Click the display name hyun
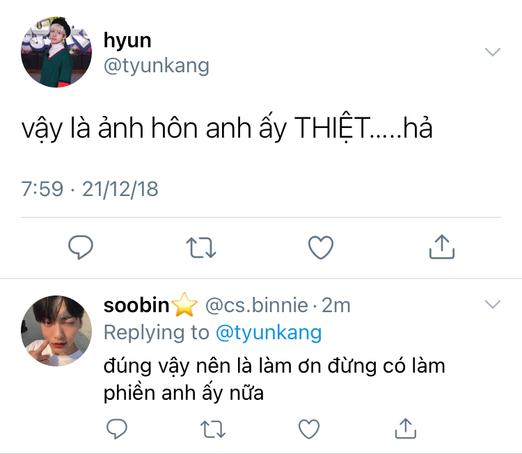This screenshot has height=454, width=522. 127,40
